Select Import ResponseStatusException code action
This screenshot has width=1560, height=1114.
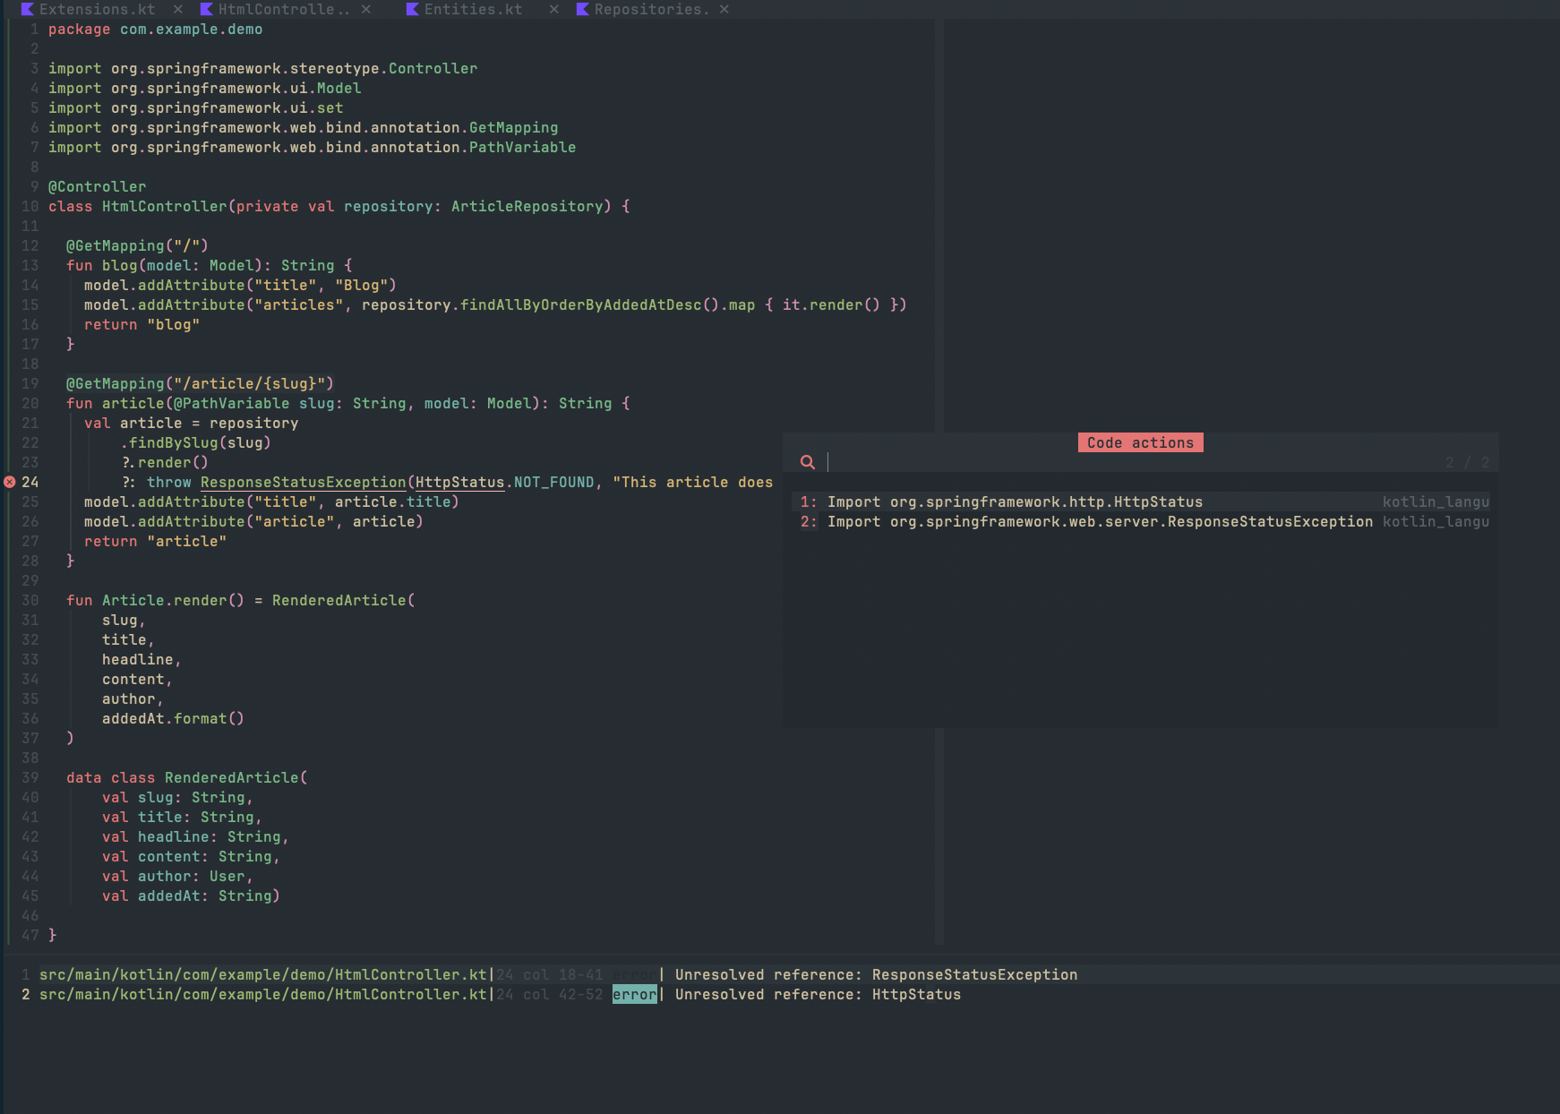click(1141, 522)
